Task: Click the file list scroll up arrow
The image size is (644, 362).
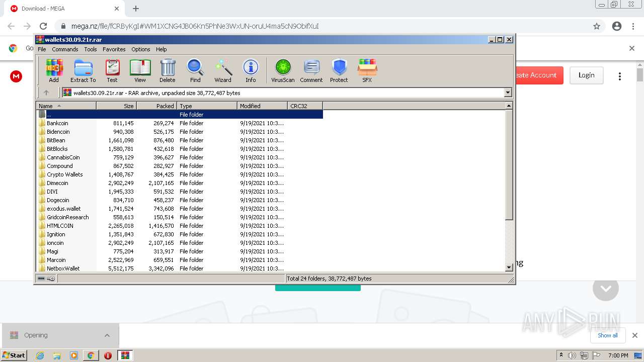Action: pos(509,106)
